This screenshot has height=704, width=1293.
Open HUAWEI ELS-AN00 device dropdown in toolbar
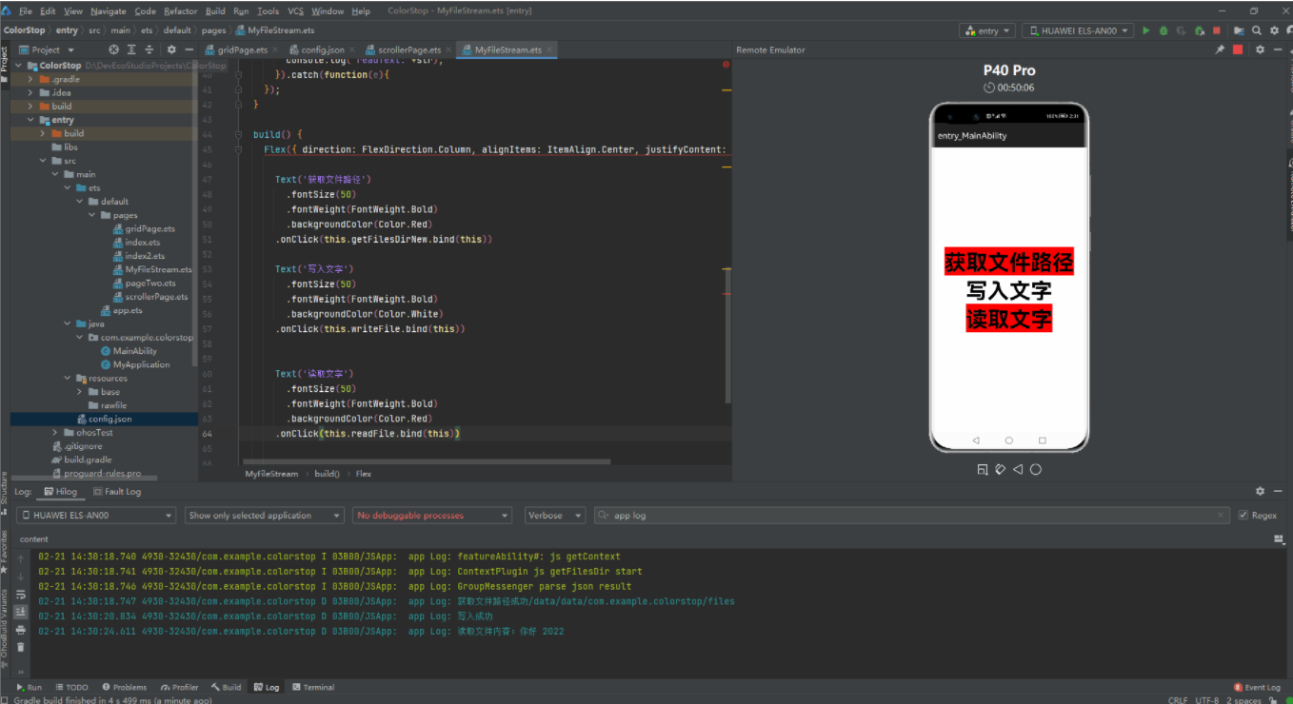(x=1078, y=30)
